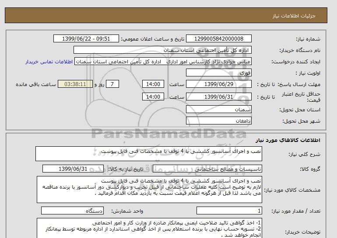Select the goods specifications text area

[149, 190]
